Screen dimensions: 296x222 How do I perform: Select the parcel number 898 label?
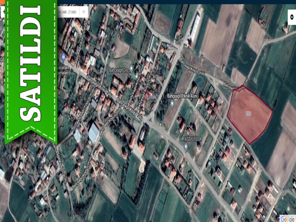pyautogui.click(x=248, y=114)
